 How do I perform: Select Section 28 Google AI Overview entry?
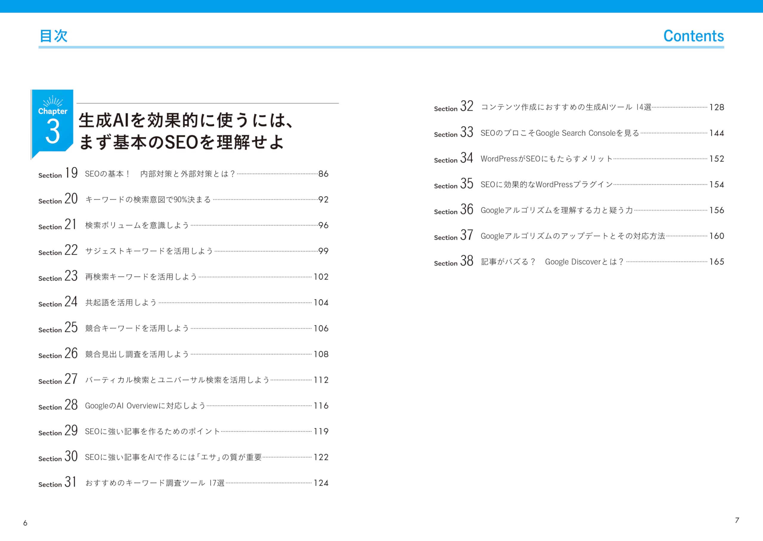145,406
